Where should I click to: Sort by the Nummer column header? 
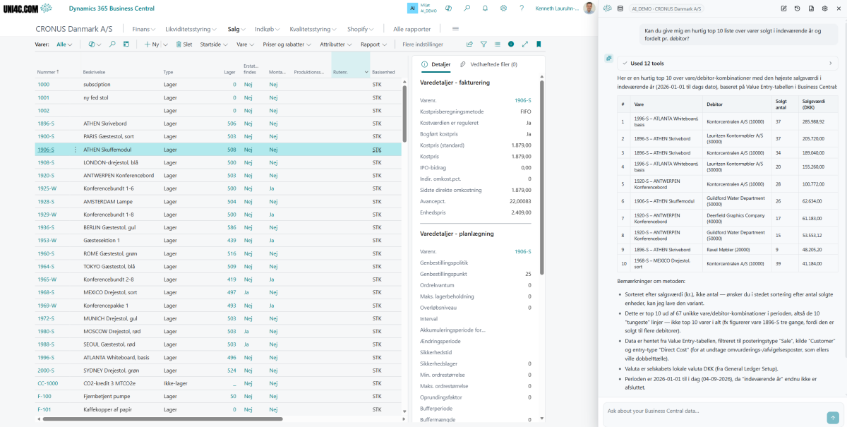(x=48, y=72)
